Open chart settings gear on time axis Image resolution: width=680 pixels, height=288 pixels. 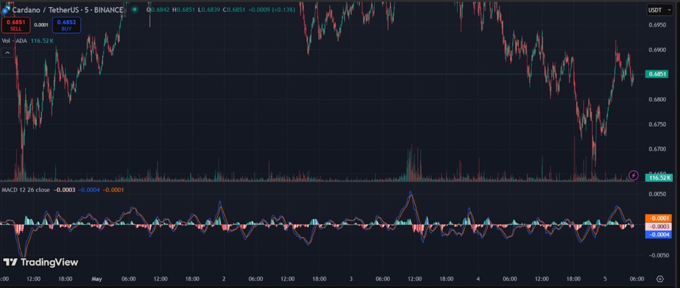(x=659, y=279)
